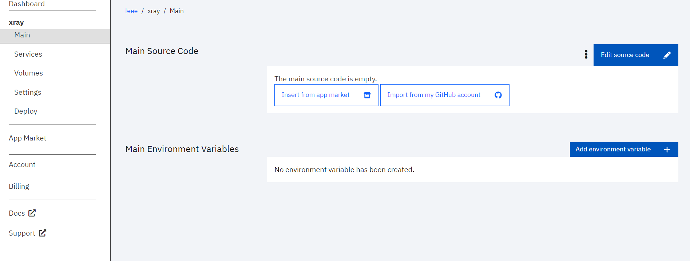Click the plus icon on Add environment variable
Image resolution: width=690 pixels, height=261 pixels.
pyautogui.click(x=667, y=149)
